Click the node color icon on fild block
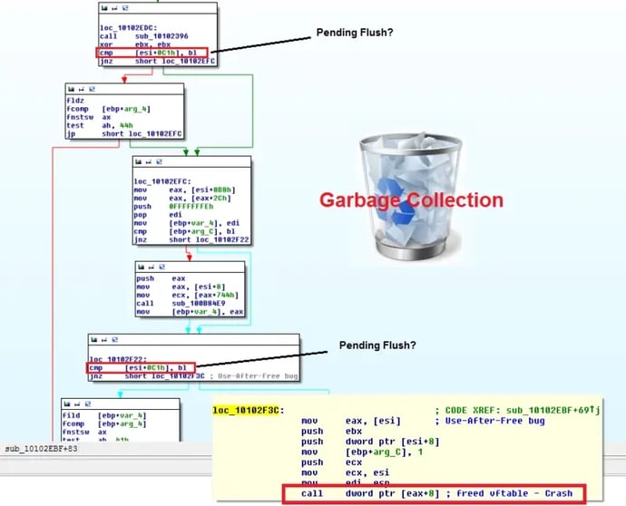Image resolution: width=626 pixels, height=506 pixels. tap(67, 402)
